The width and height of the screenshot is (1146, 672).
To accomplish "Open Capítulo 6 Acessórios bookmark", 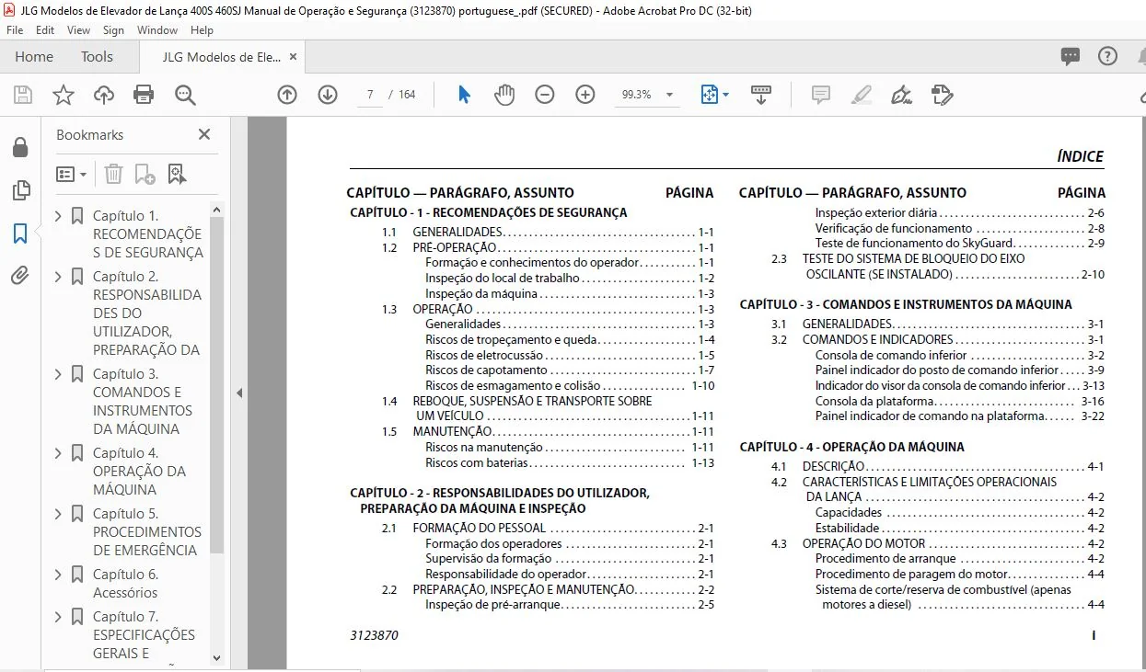I will click(x=125, y=584).
